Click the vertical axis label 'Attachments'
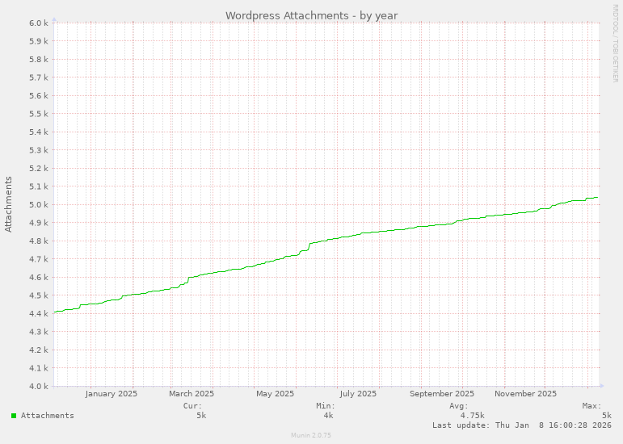The width and height of the screenshot is (623, 444). tap(8, 204)
